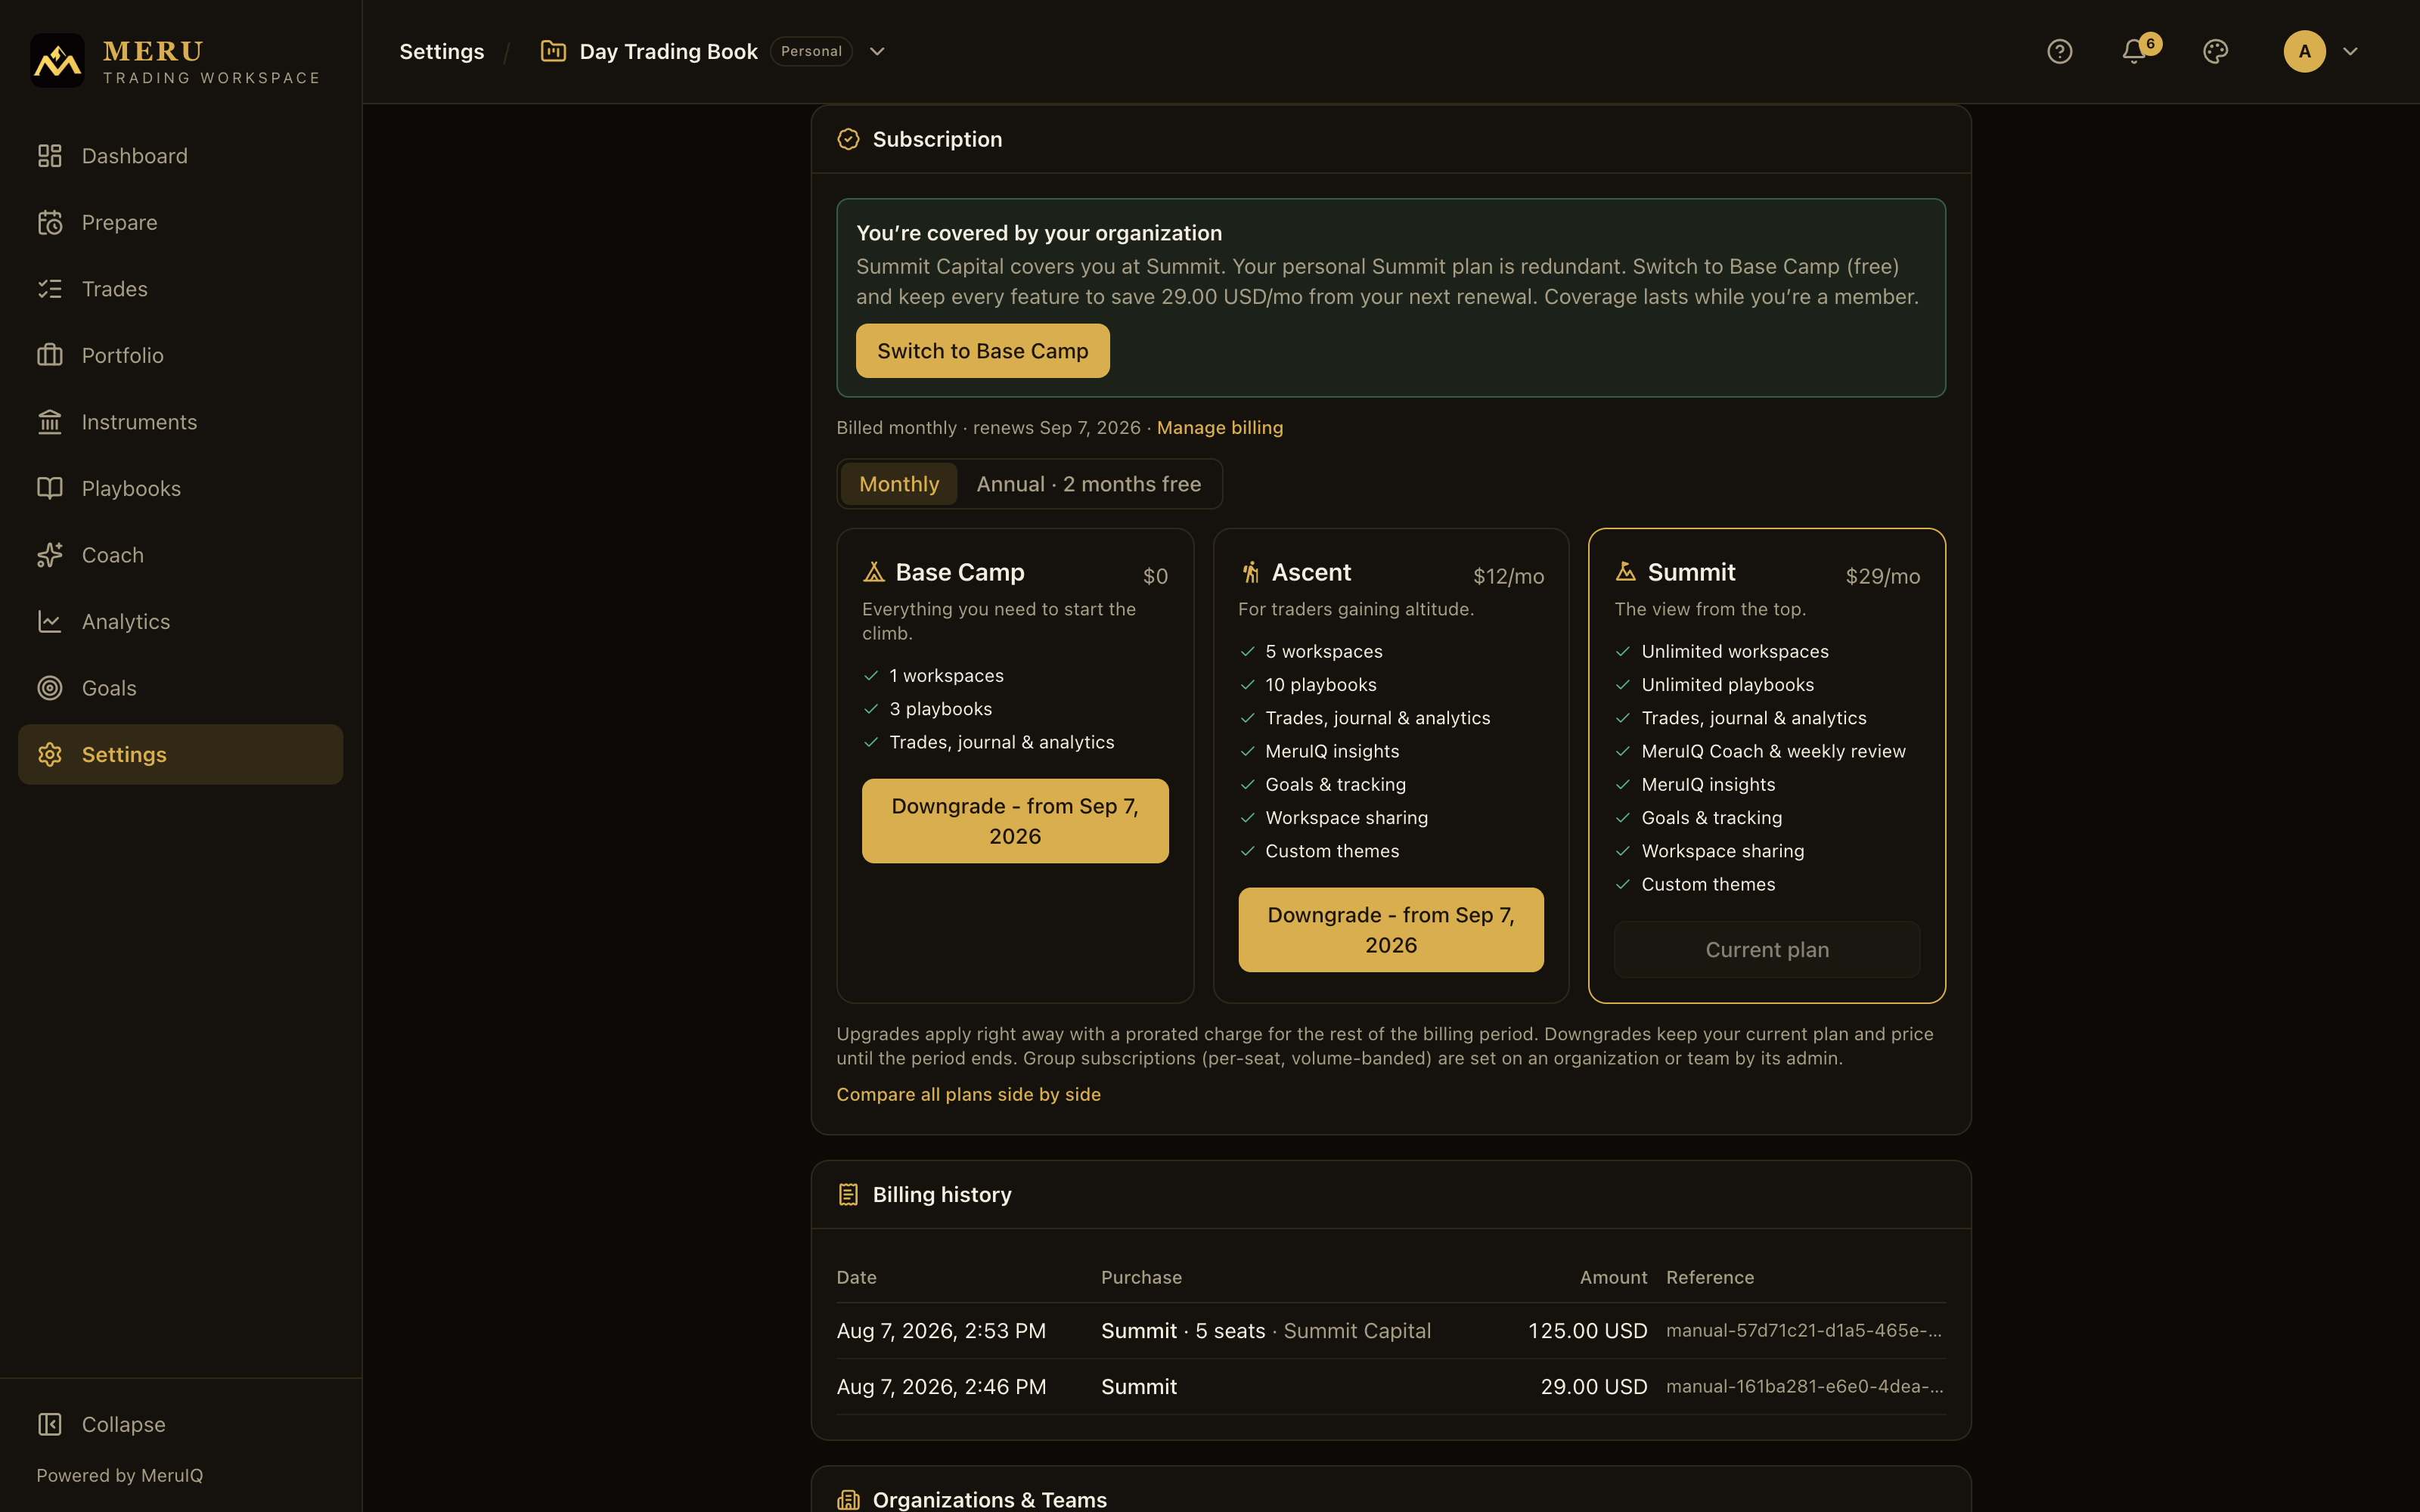The image size is (2420, 1512).
Task: Click the Goals target icon
Action: pos(50,688)
